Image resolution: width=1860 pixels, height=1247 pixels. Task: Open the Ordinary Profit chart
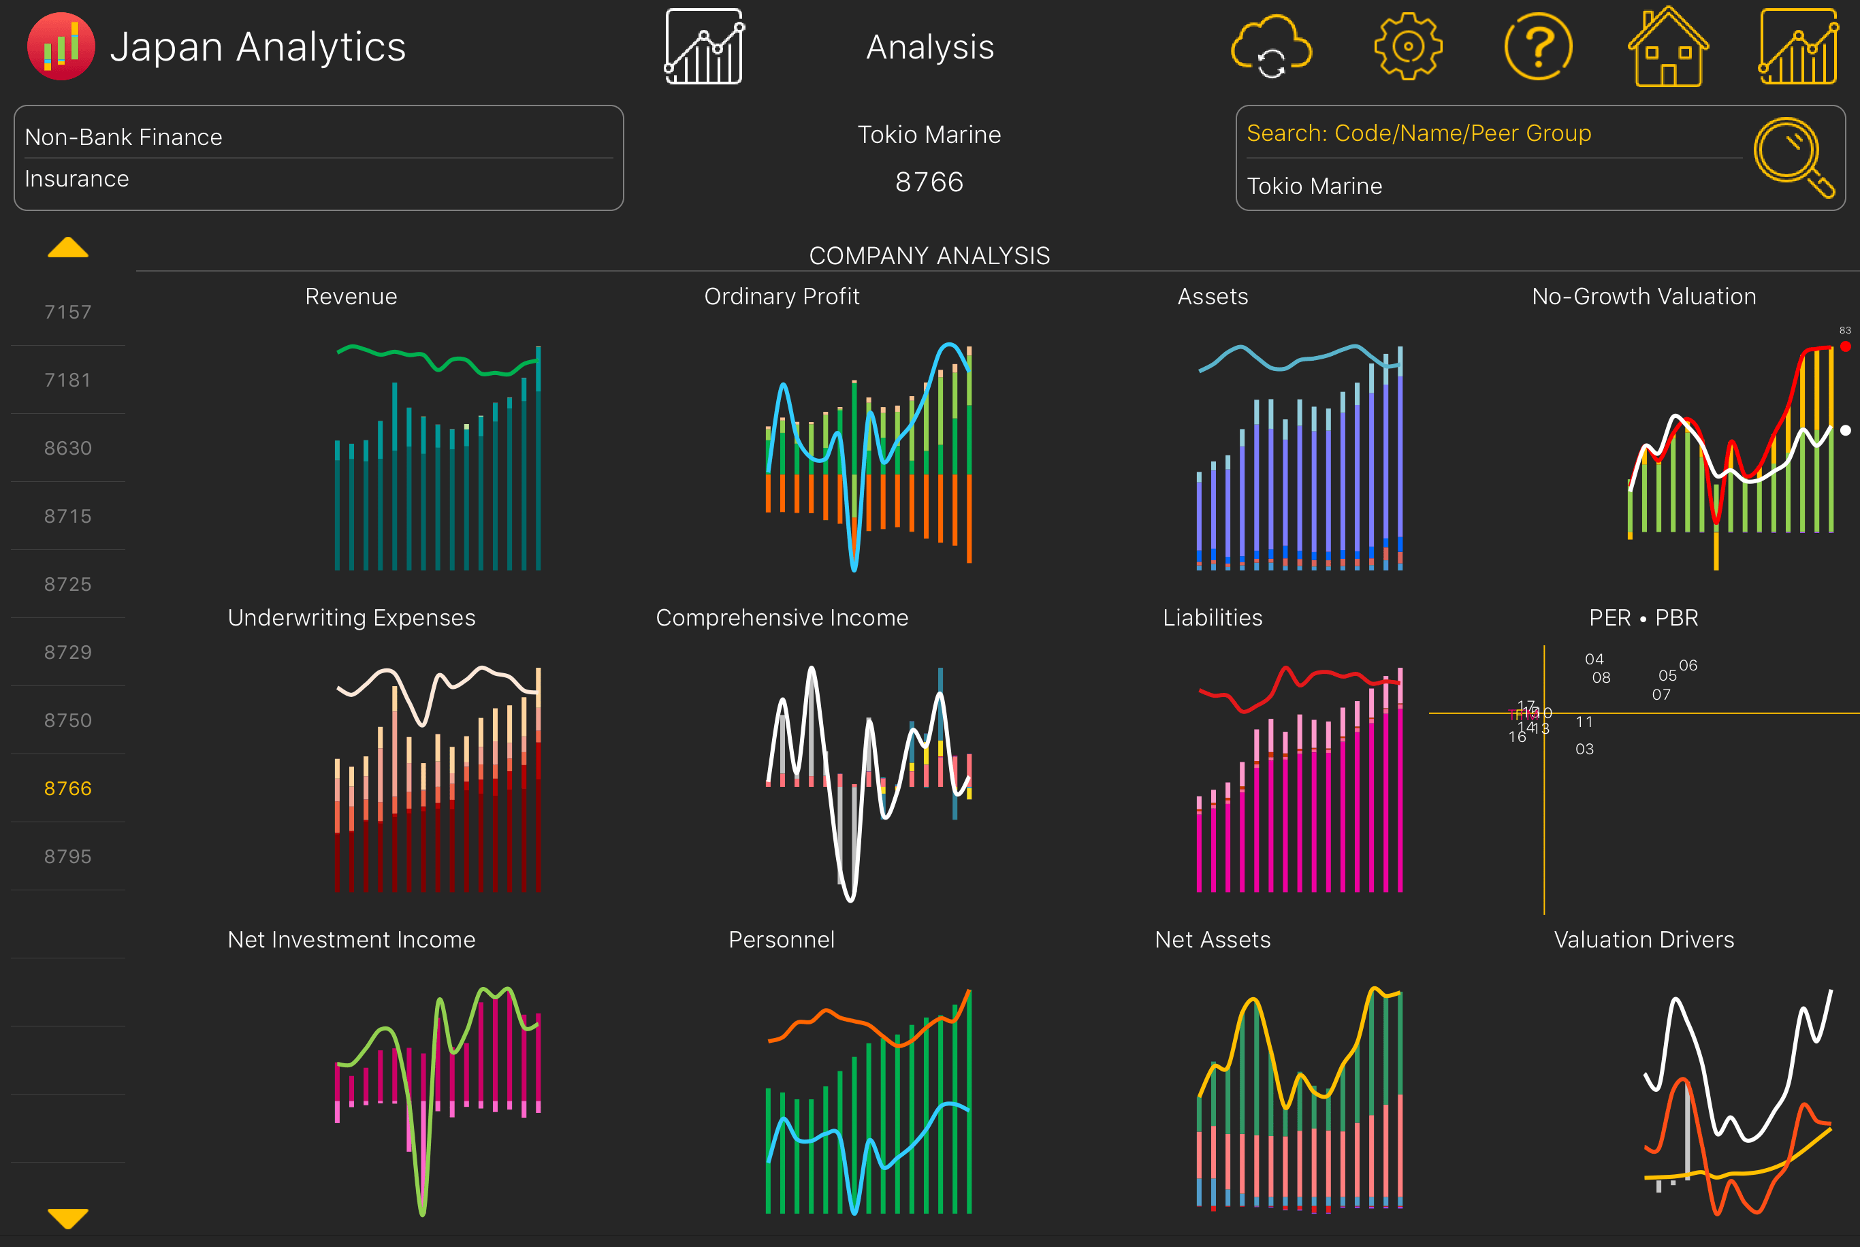pyautogui.click(x=867, y=457)
